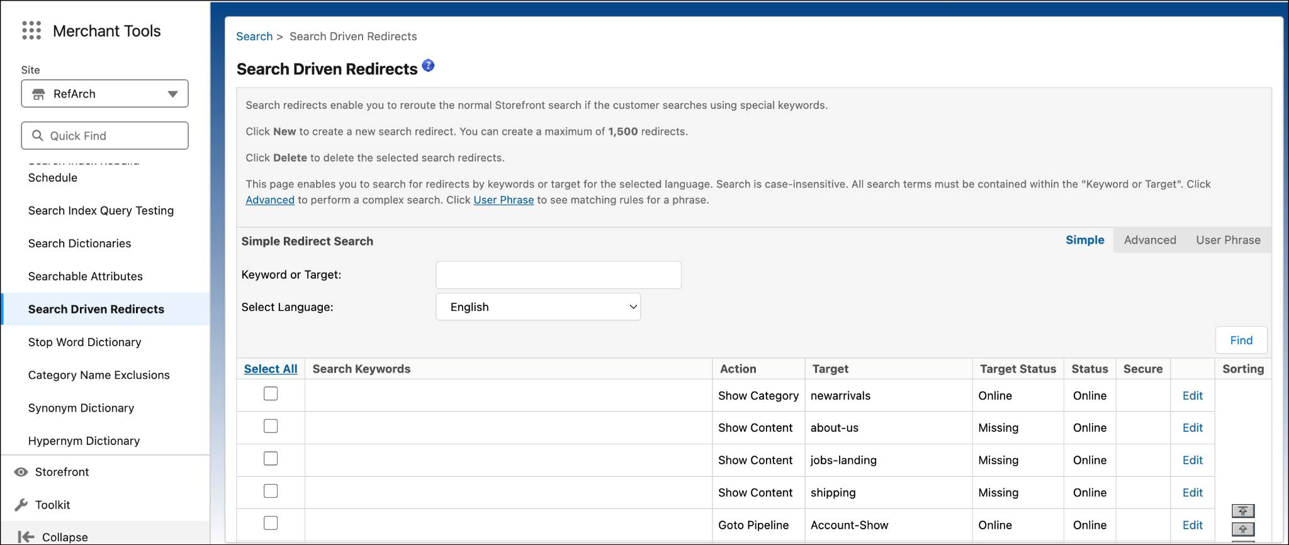This screenshot has width=1289, height=545.
Task: Check the about-us redirect checkbox
Action: pos(271,426)
